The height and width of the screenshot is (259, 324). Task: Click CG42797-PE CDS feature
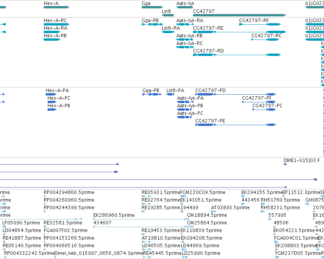[x=236, y=125]
